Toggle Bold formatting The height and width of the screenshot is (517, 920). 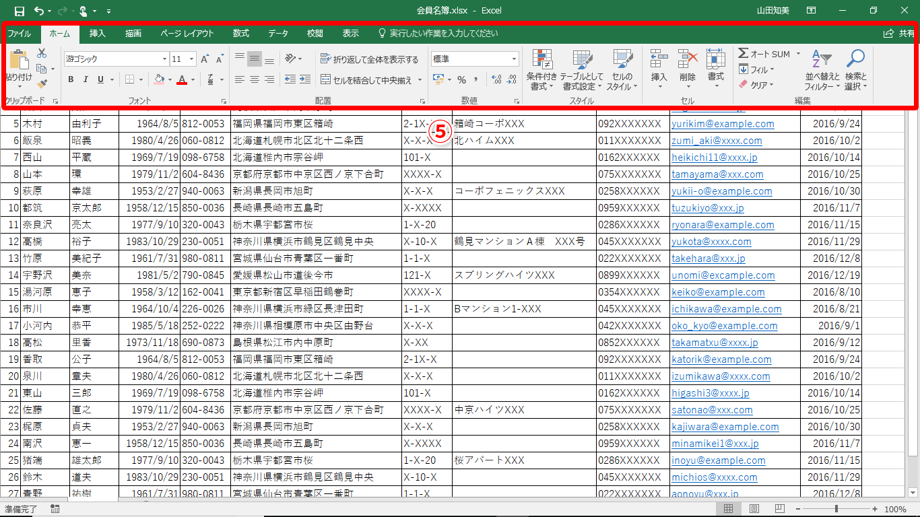pyautogui.click(x=71, y=79)
